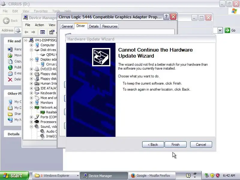
Task: Click the Rename task icon in File and Folder Tasks
Action: (10, 49)
